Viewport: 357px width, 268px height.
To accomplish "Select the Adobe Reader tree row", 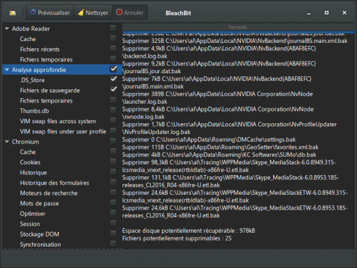I will (62, 29).
